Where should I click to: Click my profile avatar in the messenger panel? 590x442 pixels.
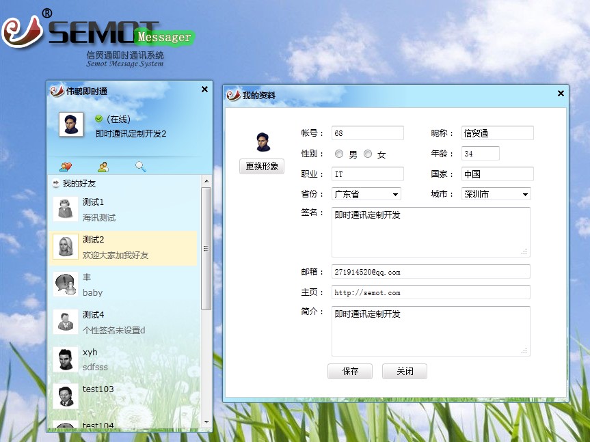click(71, 124)
